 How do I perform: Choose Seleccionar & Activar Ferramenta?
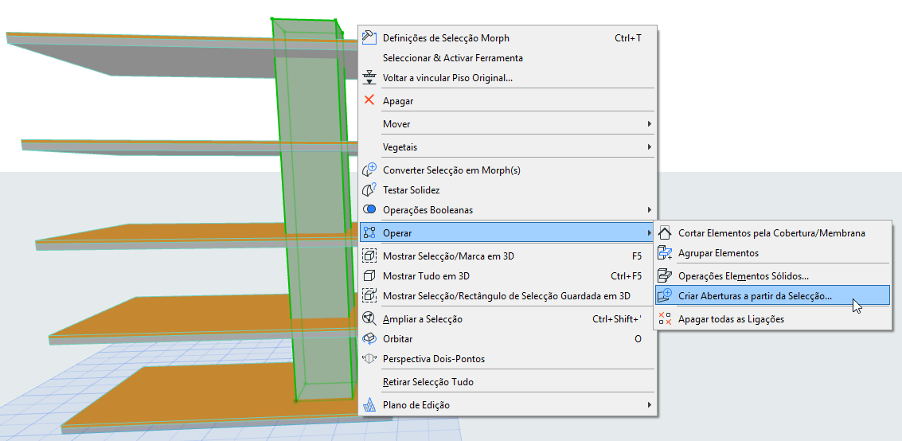[507, 57]
